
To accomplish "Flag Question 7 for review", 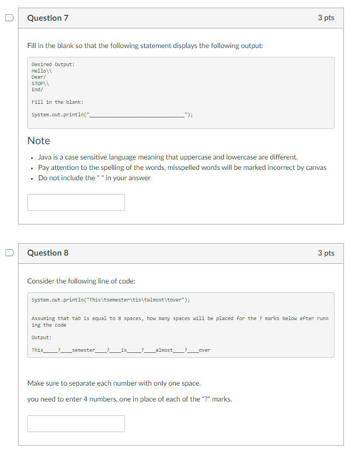I will [10, 17].
